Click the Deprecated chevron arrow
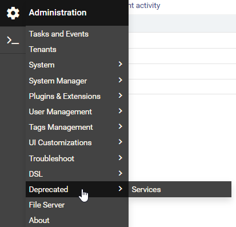 click(x=120, y=189)
